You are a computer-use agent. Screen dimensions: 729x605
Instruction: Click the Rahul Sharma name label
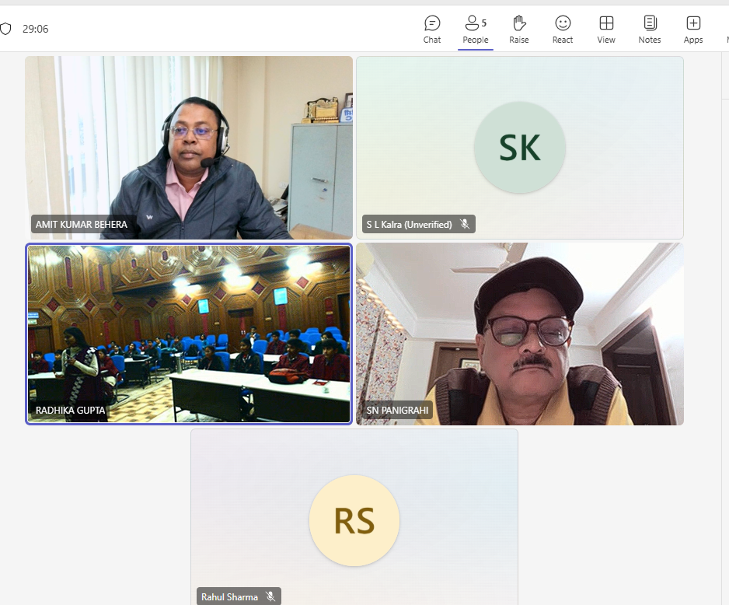(x=229, y=596)
